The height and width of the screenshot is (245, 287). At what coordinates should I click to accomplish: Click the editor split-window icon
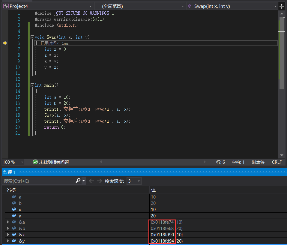tap(282, 6)
